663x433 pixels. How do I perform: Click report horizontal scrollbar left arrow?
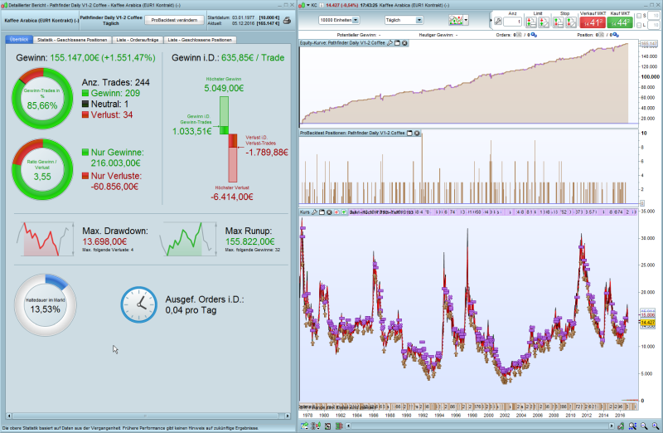pyautogui.click(x=9, y=416)
